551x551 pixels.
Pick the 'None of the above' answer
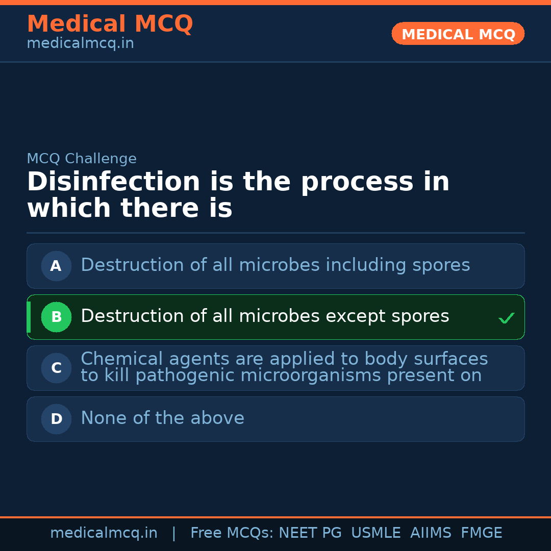(162, 418)
